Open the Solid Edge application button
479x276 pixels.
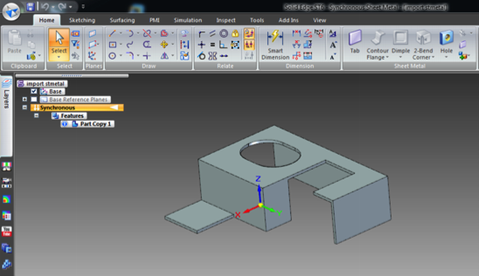[x=11, y=11]
